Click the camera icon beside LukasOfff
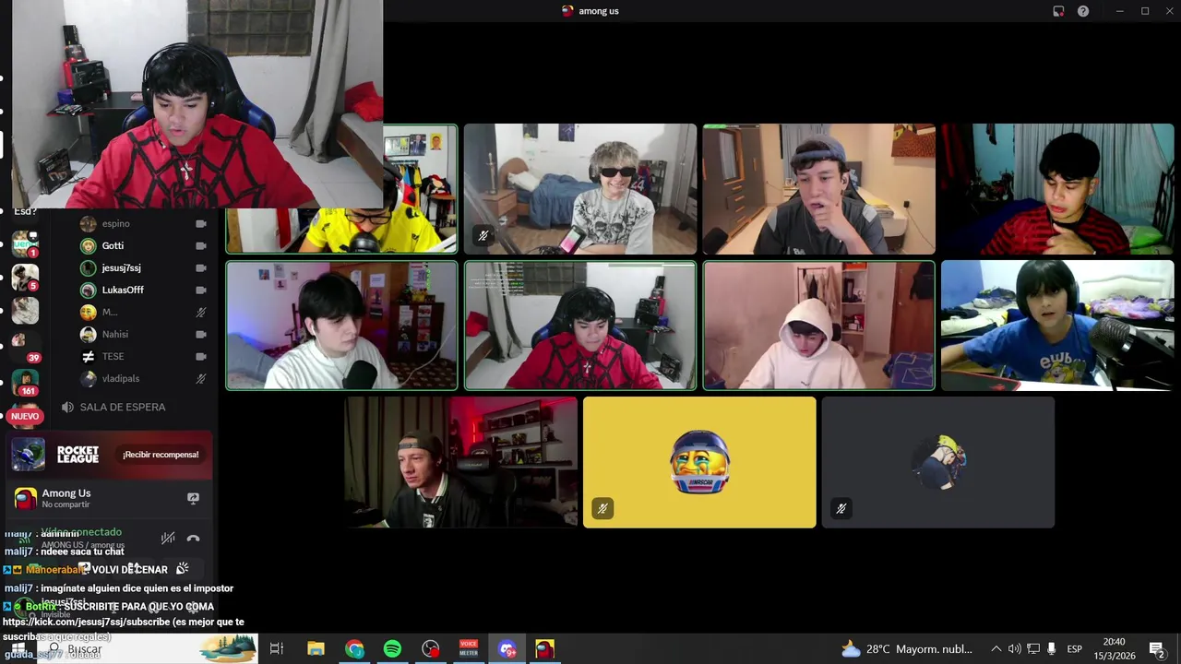 point(200,290)
